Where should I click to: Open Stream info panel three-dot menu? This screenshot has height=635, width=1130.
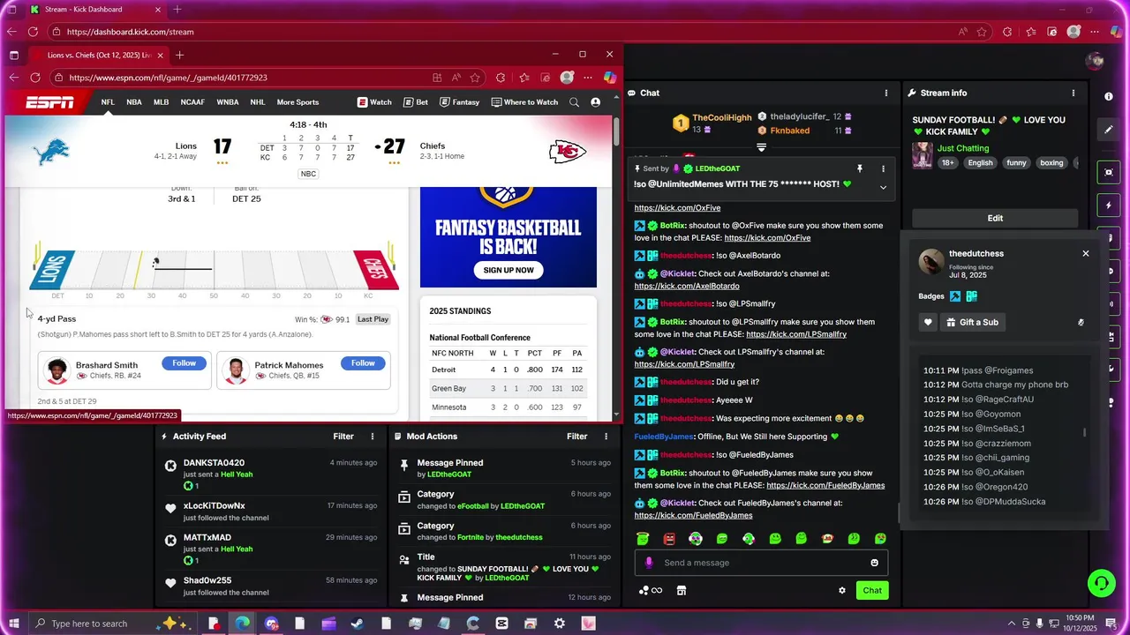coord(1073,93)
